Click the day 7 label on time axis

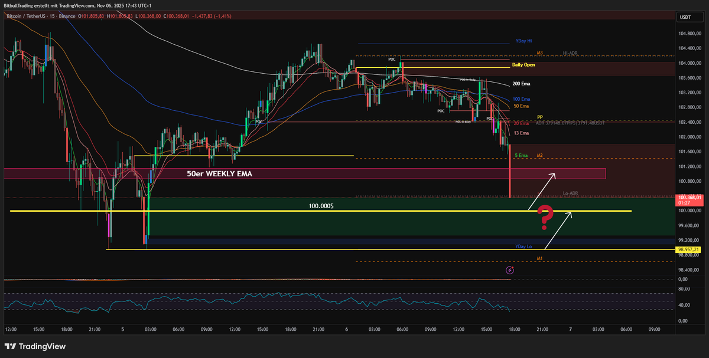pyautogui.click(x=570, y=330)
